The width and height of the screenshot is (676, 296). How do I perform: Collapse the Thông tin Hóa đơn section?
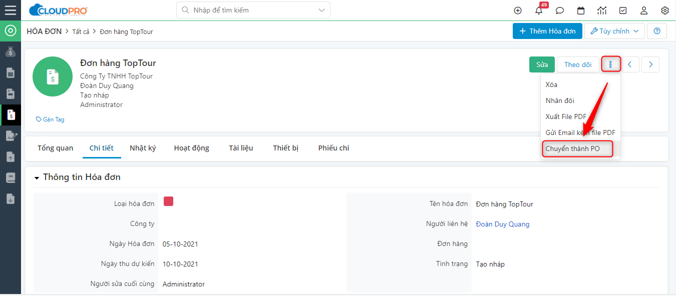37,178
